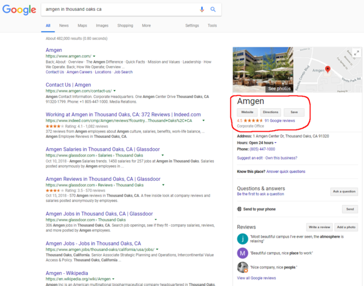Switch to the Images tab
Screen dimensions: 364x286
click(102, 26)
